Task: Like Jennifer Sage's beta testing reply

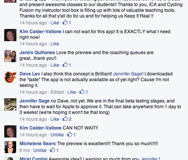Action: click(55, 119)
